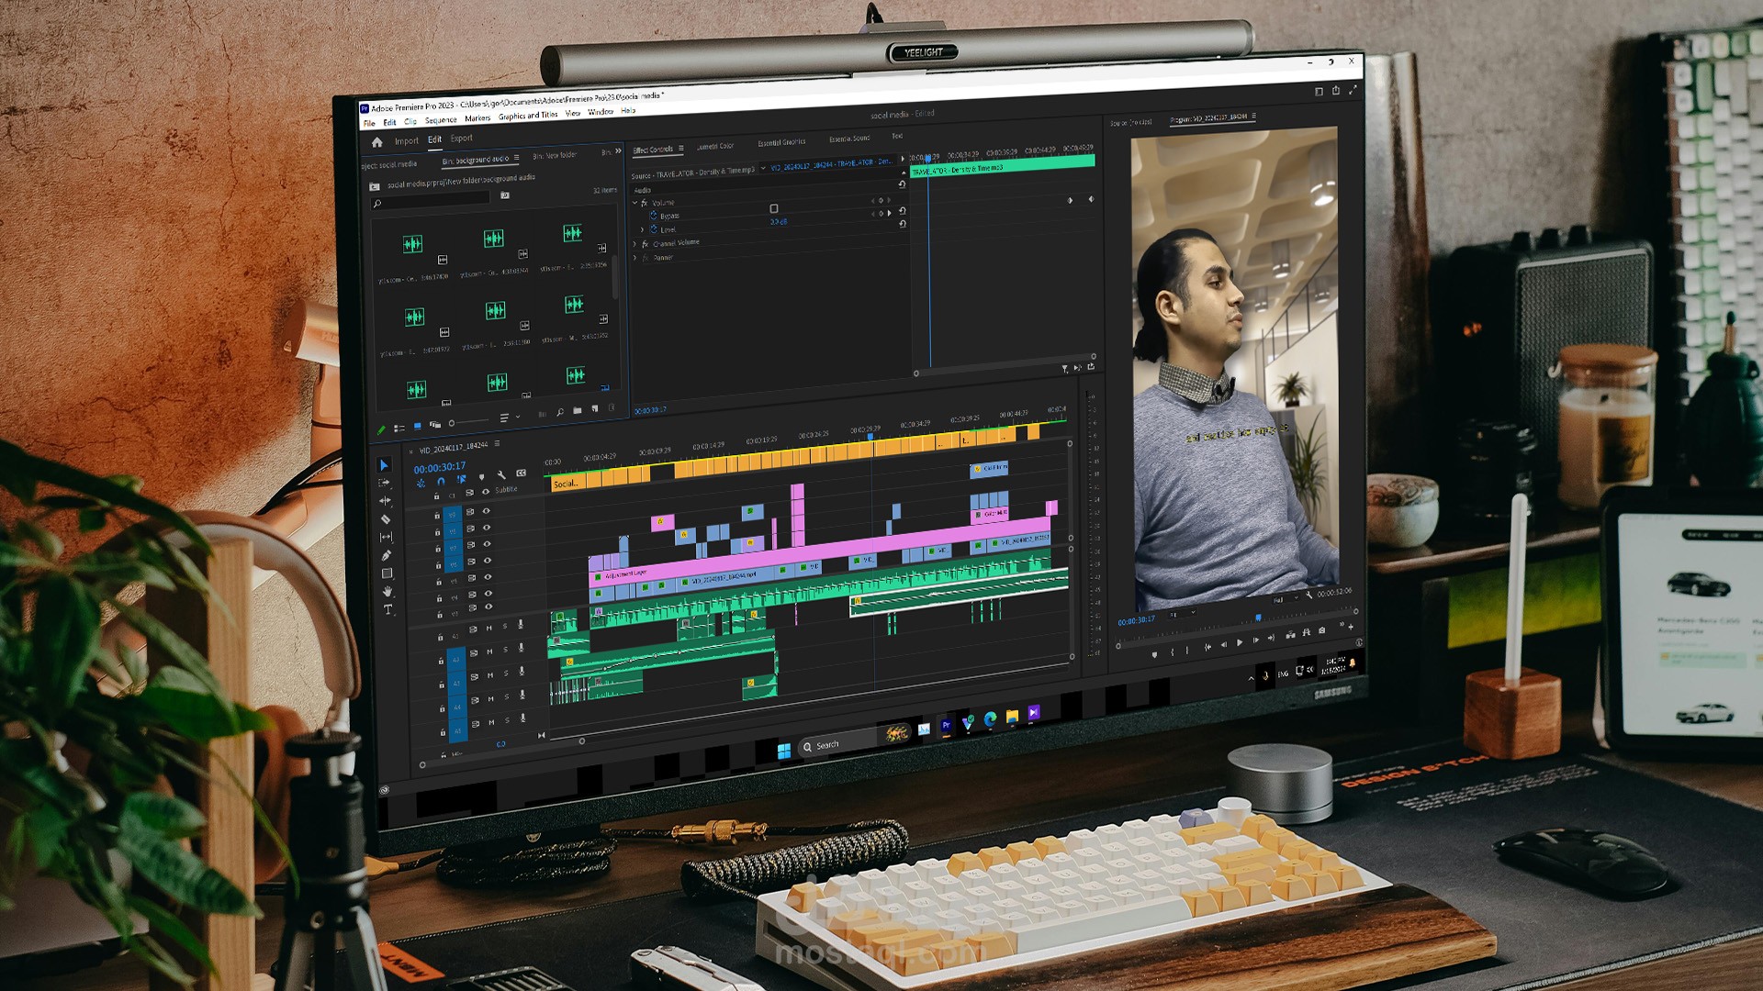Toggle the Bypass checkbox under Volume
This screenshot has height=991, width=1763.
774,209
